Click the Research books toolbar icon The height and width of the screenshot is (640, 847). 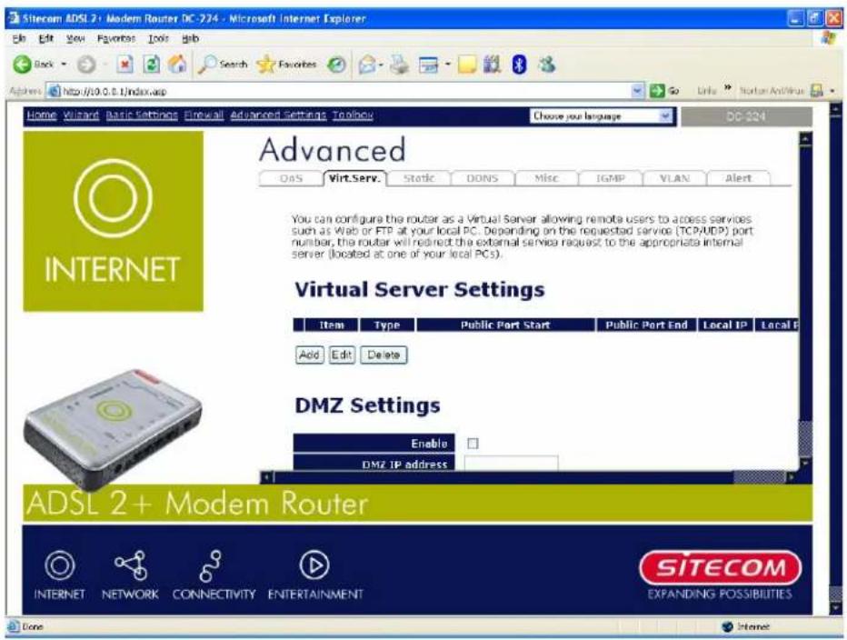tap(492, 65)
